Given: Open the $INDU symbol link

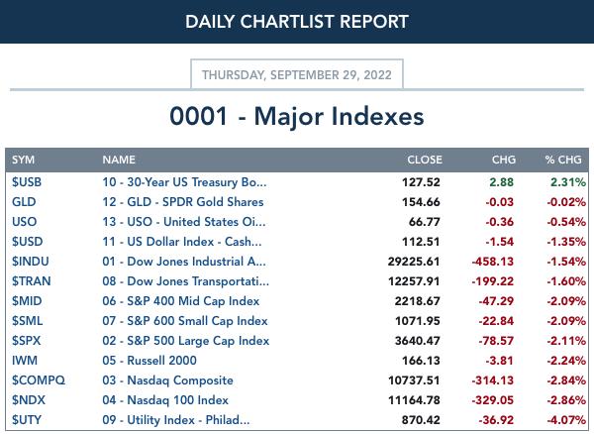Looking at the screenshot, I should [31, 262].
